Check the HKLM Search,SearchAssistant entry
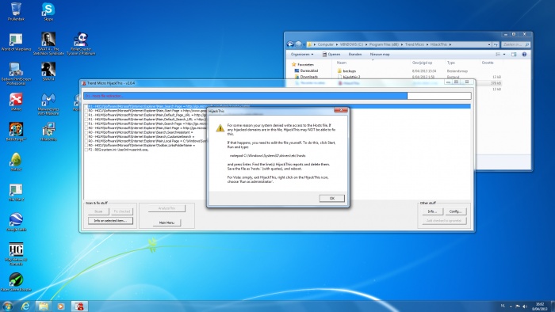 tap(86, 132)
